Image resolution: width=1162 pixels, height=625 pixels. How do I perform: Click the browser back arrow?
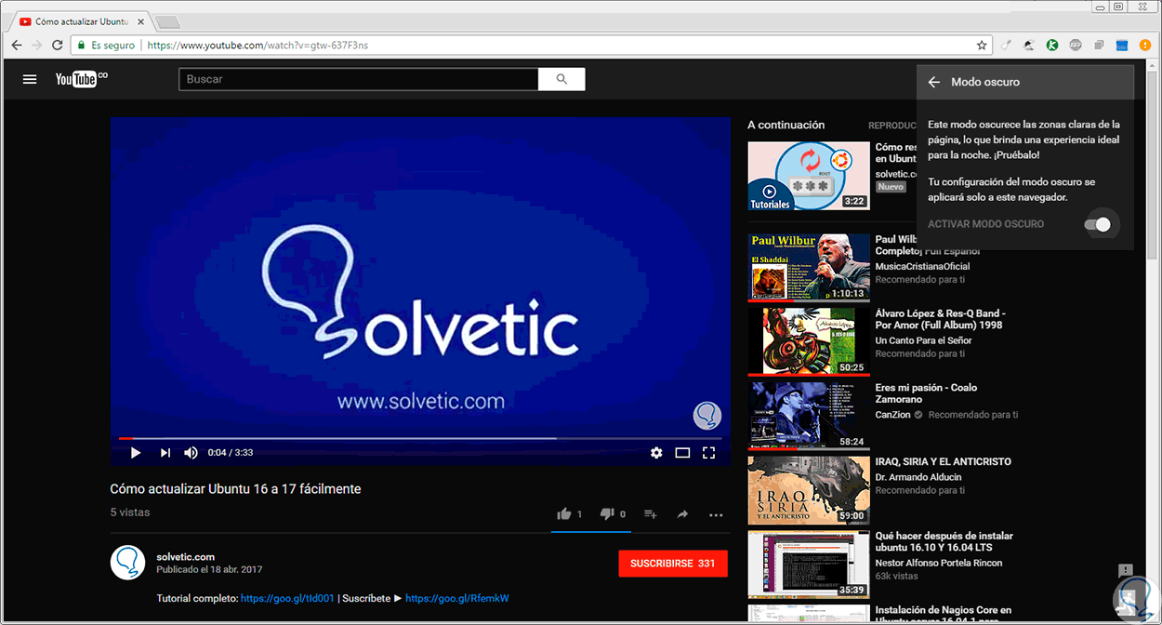[x=16, y=45]
